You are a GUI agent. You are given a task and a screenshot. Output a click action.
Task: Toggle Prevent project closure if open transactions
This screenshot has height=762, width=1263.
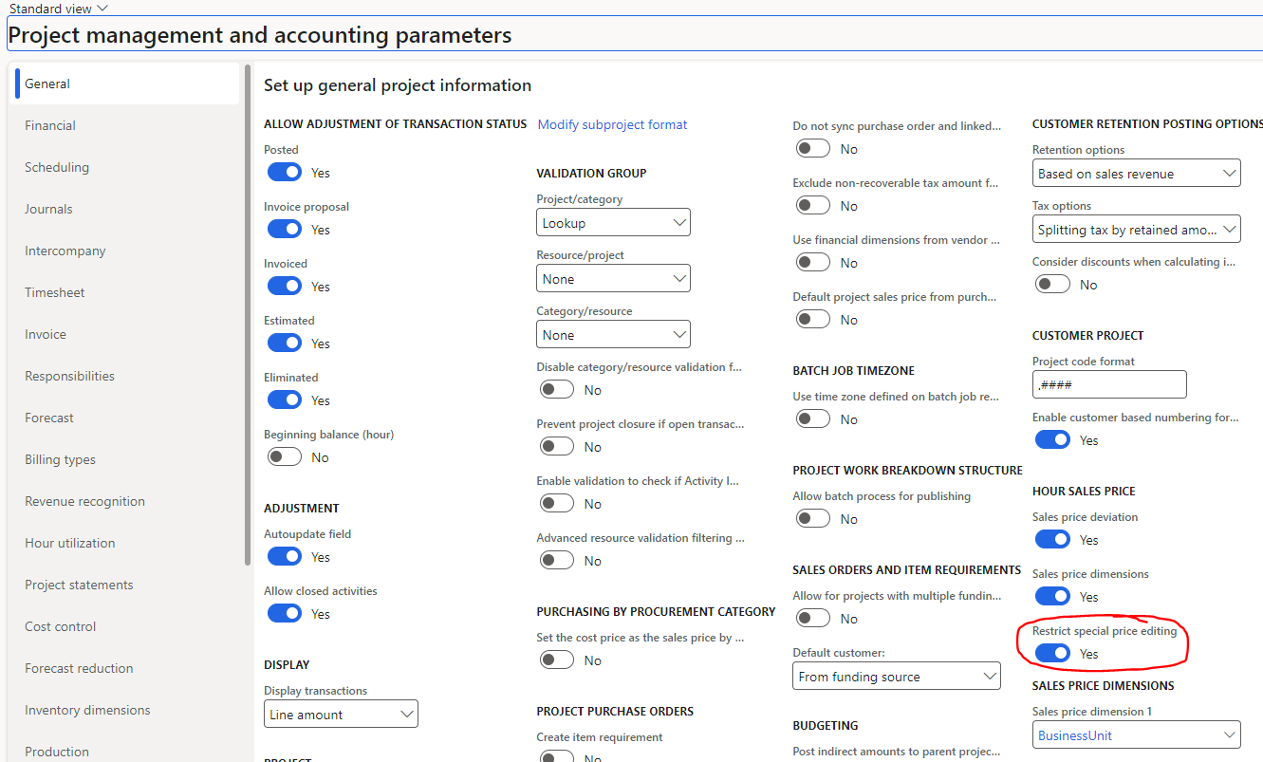[557, 446]
